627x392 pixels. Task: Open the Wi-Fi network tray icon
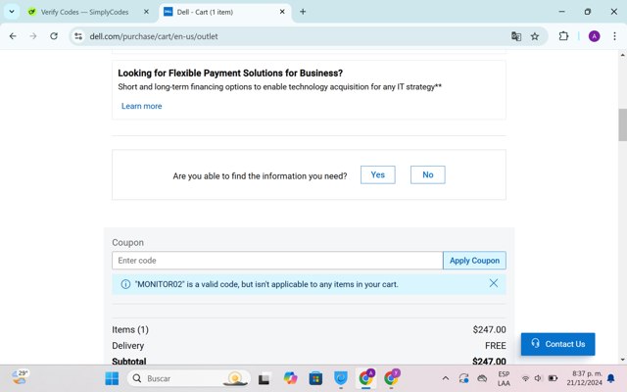[525, 378]
